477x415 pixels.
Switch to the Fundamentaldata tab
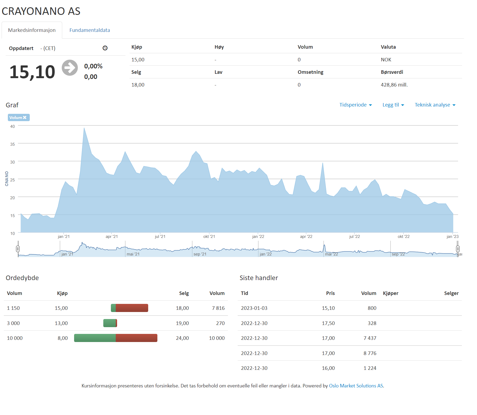(90, 30)
